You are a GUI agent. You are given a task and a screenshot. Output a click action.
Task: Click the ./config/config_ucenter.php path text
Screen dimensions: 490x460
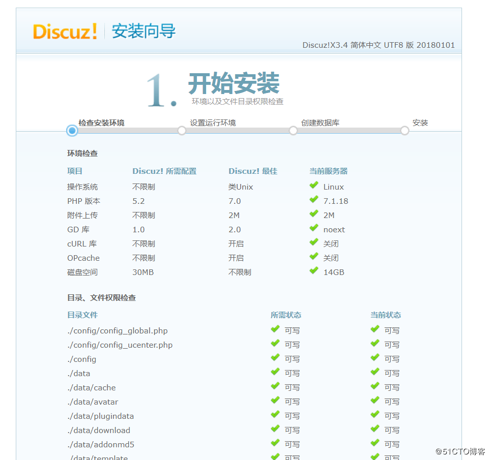coord(120,345)
